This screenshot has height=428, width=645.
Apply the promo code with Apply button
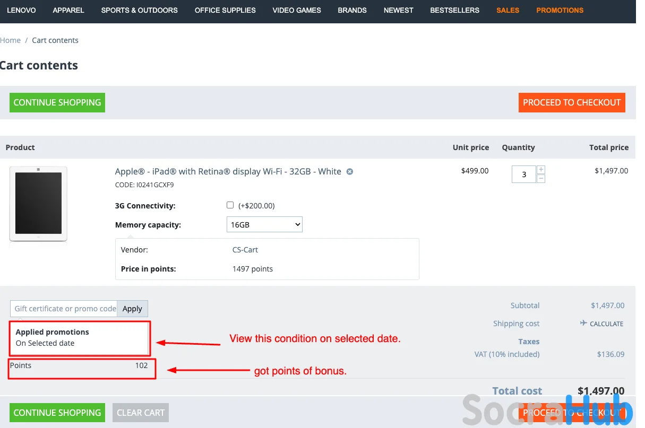132,309
